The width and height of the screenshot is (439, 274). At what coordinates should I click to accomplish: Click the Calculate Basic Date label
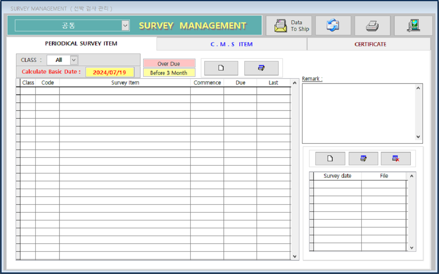point(51,72)
